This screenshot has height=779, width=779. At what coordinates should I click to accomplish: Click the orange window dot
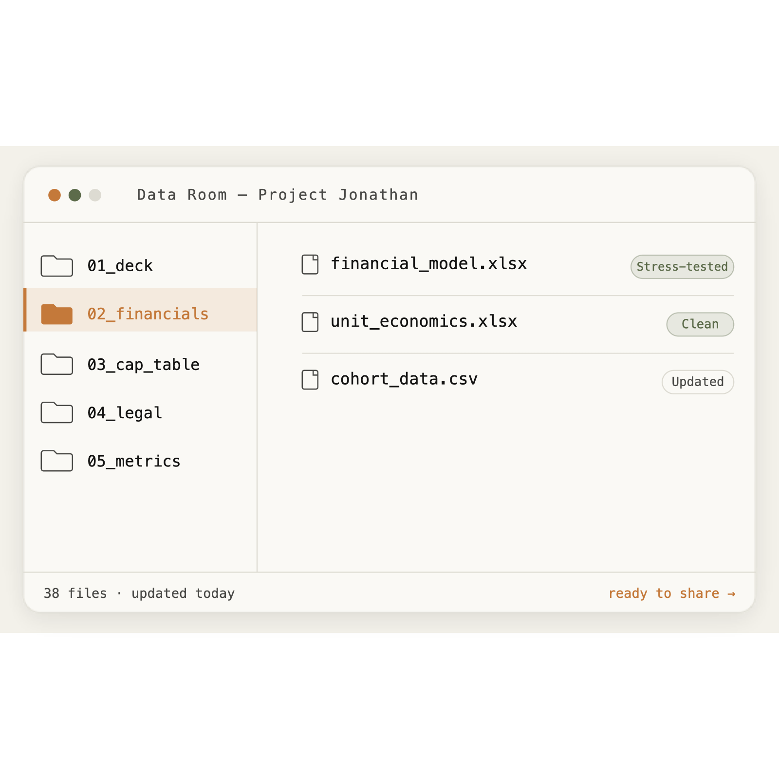(x=55, y=195)
